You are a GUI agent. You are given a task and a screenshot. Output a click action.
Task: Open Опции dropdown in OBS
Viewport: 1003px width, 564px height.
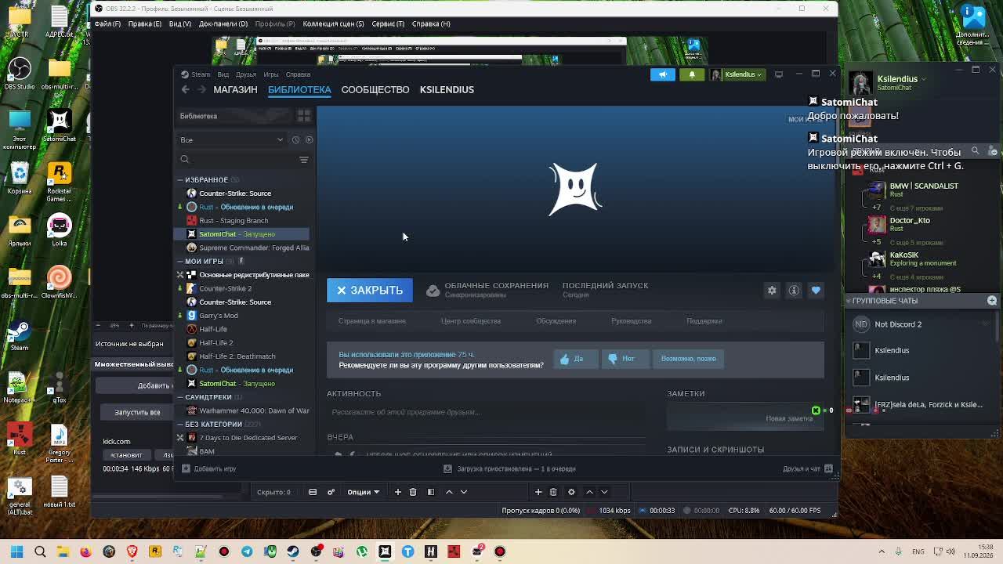click(x=364, y=492)
